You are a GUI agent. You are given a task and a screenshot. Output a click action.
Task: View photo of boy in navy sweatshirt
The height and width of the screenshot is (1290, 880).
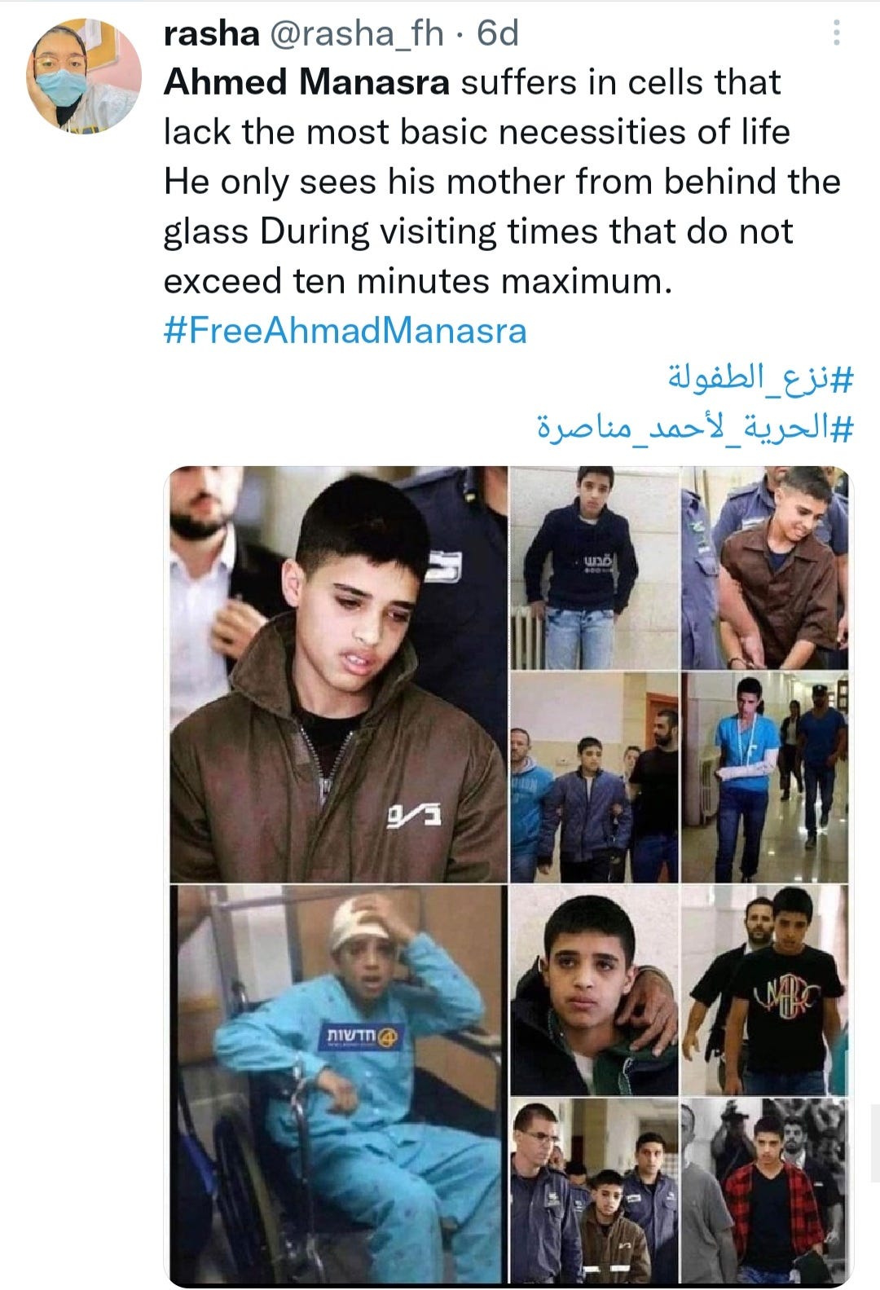594,567
